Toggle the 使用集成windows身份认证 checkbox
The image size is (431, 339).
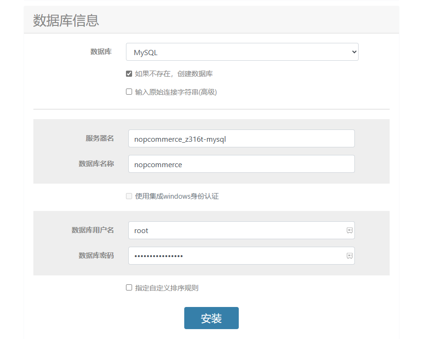point(129,196)
